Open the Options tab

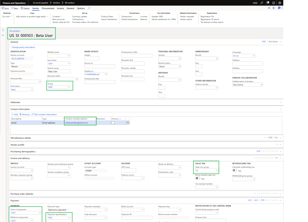[80, 8]
